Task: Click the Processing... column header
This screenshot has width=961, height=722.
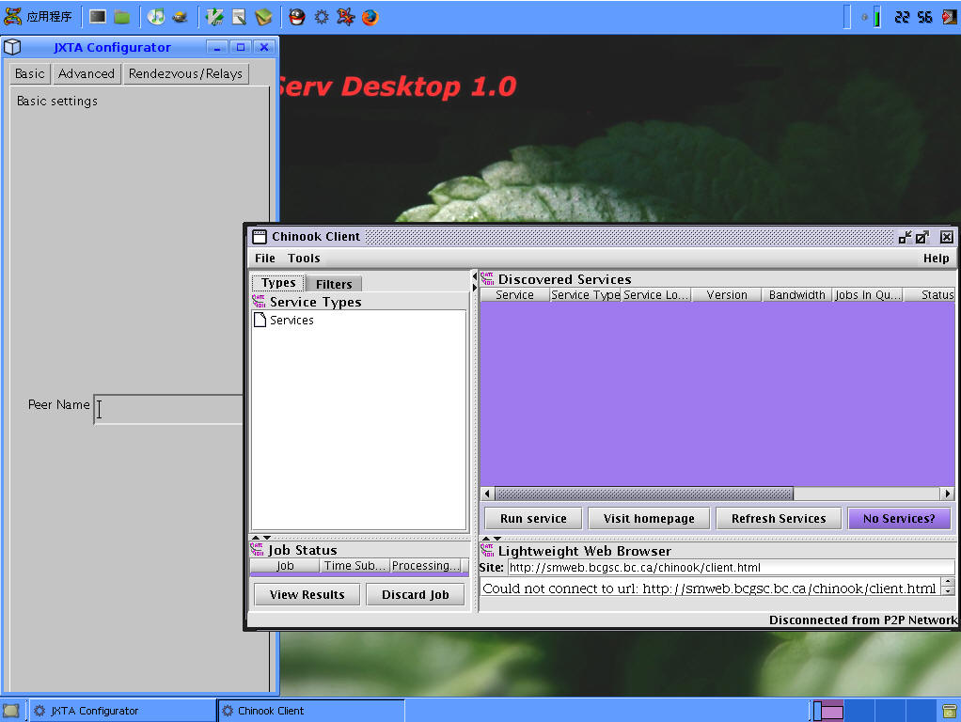Action: (x=427, y=566)
